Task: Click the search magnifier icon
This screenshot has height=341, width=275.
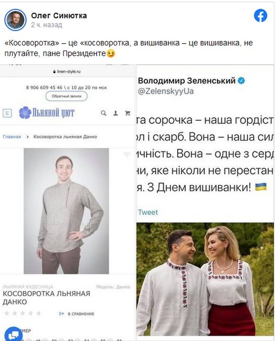Action: point(104,113)
